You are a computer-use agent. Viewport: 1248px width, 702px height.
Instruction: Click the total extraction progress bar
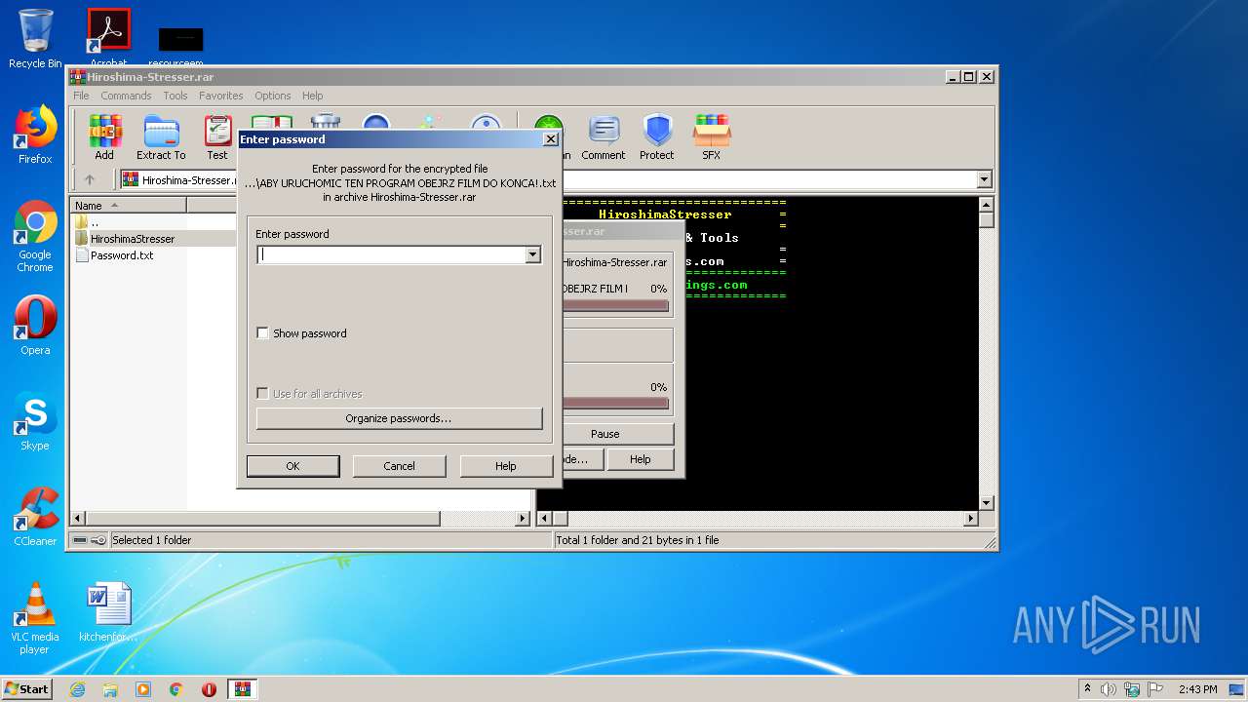pyautogui.click(x=615, y=403)
